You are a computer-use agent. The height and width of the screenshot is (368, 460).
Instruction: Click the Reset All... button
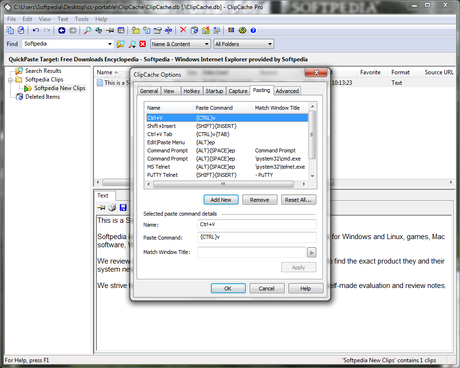(x=299, y=200)
